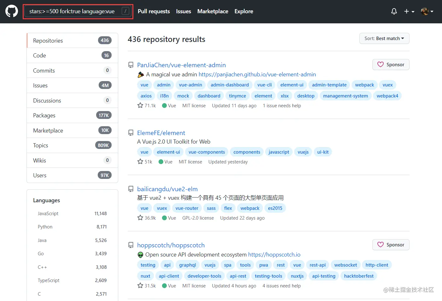This screenshot has height=301, width=442.
Task: Expand the plus create-new menu
Action: (409, 11)
